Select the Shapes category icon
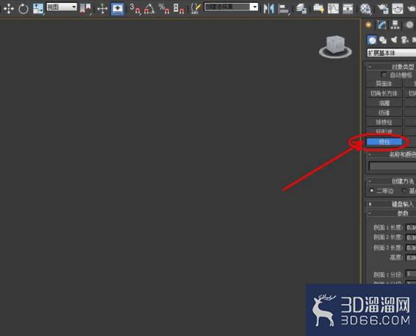This screenshot has width=416, height=336. (383, 40)
